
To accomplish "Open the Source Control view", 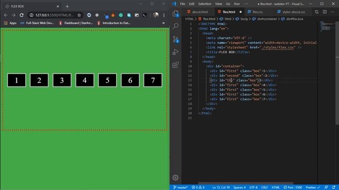I will point(175,39).
